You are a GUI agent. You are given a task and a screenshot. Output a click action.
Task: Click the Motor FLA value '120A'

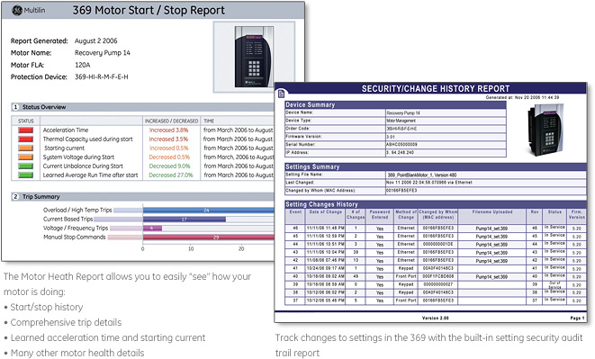pos(82,65)
